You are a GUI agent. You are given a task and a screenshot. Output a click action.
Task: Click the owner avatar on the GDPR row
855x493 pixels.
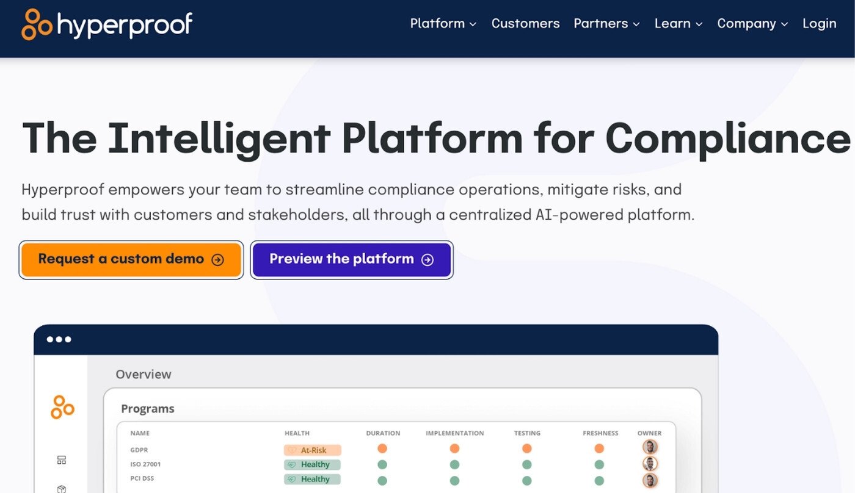650,447
